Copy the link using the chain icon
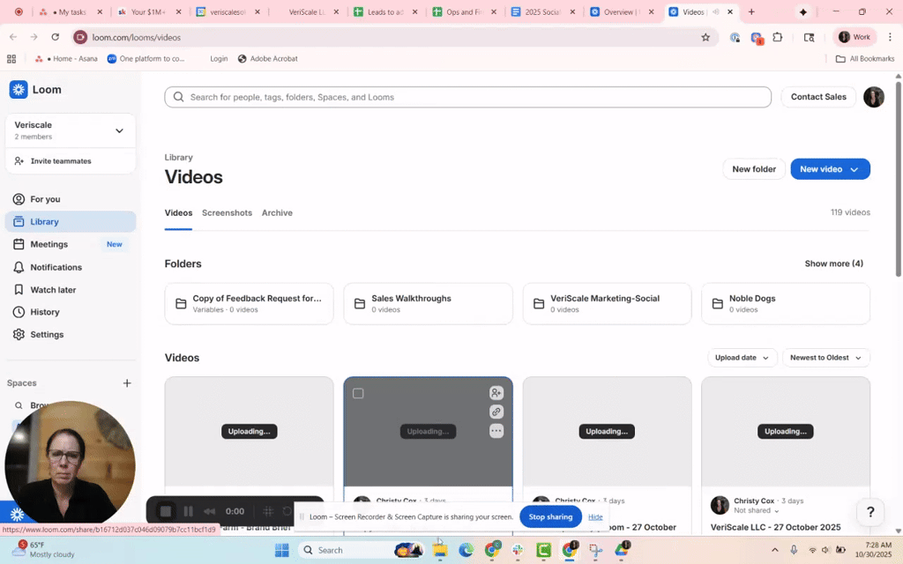The image size is (903, 564). pyautogui.click(x=496, y=411)
